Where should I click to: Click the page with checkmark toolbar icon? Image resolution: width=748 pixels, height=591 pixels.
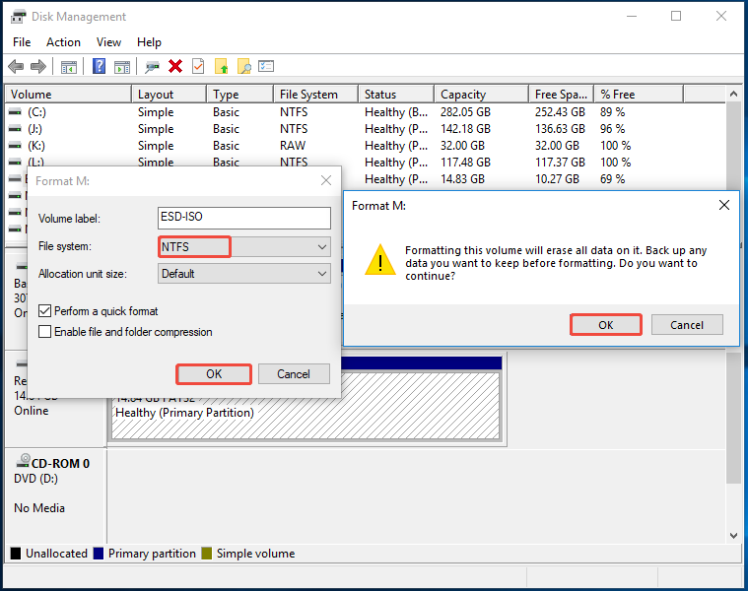click(198, 66)
